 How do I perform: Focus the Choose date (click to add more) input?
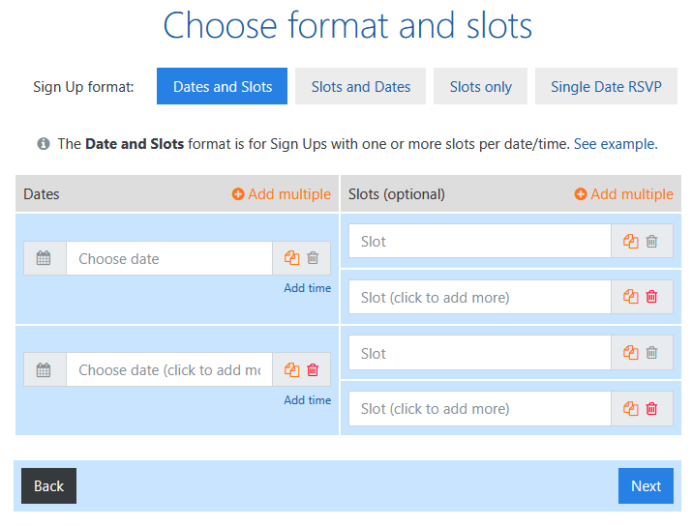pyautogui.click(x=169, y=369)
